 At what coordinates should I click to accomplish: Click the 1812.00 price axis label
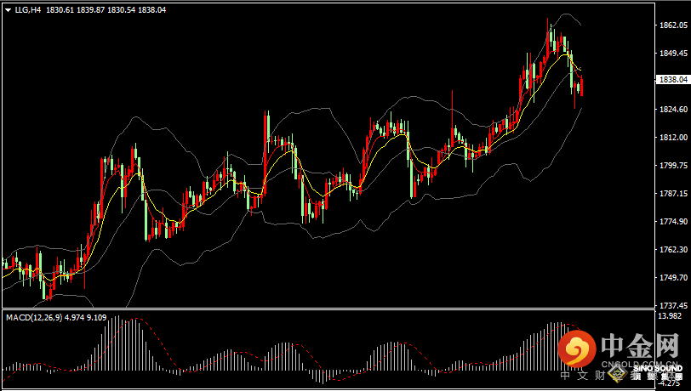tap(672, 138)
